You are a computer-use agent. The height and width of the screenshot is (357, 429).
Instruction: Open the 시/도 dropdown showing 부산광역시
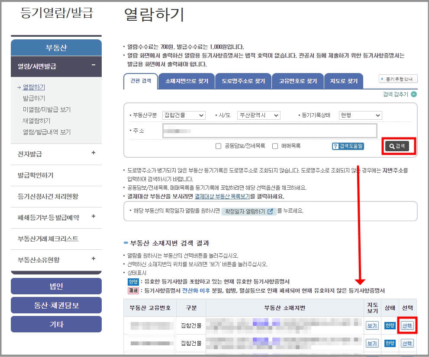pos(258,115)
